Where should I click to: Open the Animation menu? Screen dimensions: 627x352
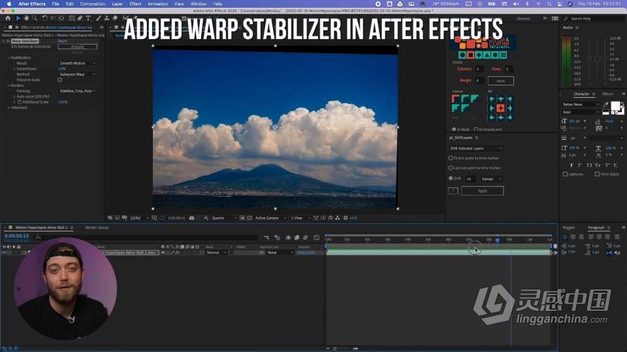click(157, 4)
